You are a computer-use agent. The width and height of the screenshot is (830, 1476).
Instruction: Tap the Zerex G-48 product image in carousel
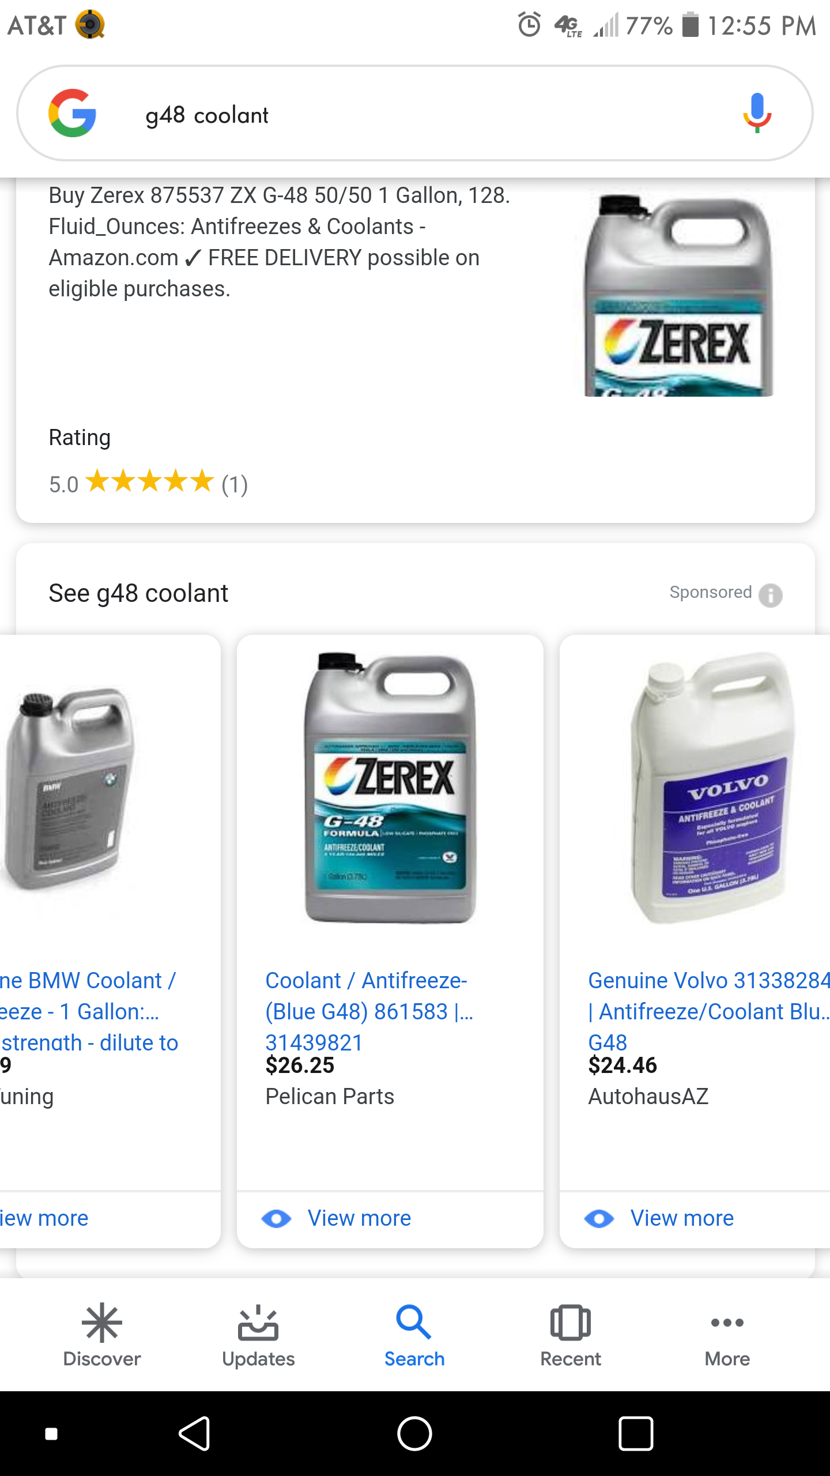coord(390,788)
